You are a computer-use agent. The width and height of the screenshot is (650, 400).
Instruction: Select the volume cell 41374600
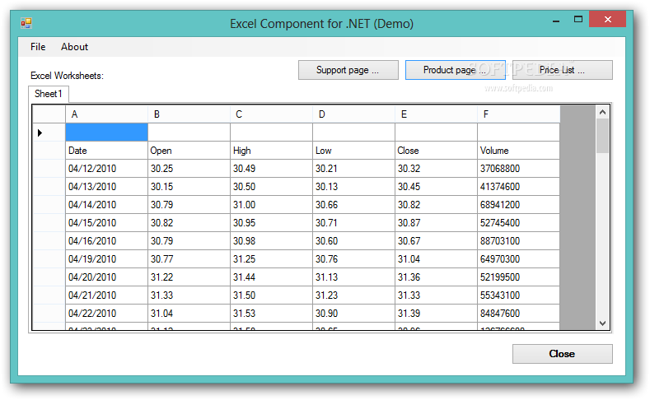pos(518,187)
